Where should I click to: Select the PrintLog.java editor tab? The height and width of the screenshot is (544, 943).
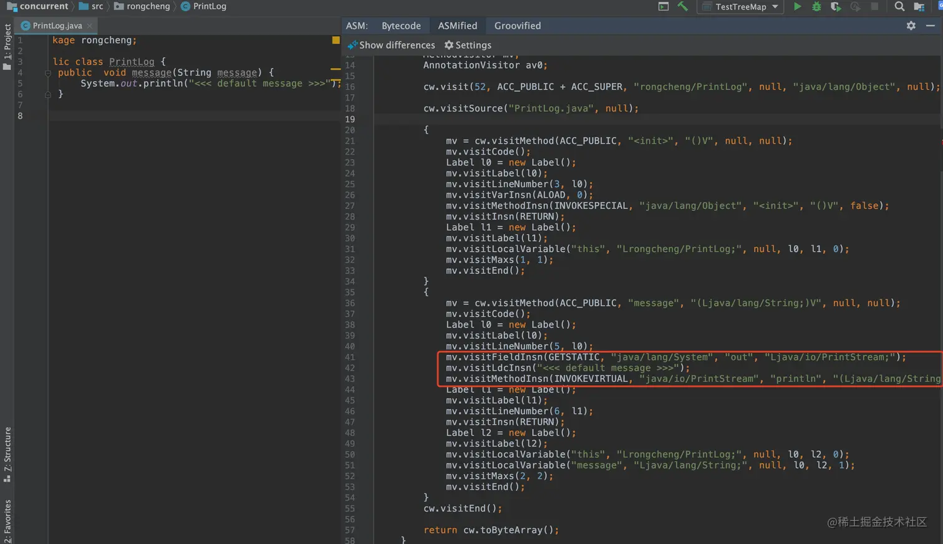[x=57, y=26]
